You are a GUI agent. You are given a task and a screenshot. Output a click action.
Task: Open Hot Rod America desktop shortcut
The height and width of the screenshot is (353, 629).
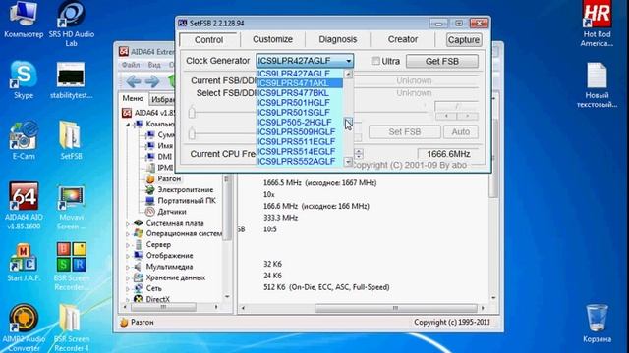coord(597,24)
